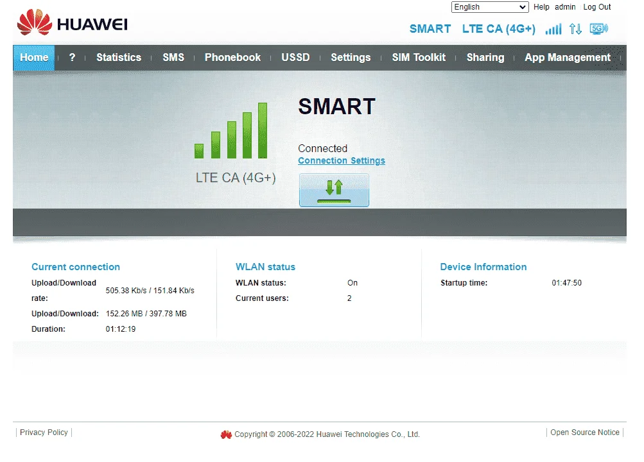This screenshot has width=644, height=462.
Task: Open the Sharing tab
Action: pos(485,58)
